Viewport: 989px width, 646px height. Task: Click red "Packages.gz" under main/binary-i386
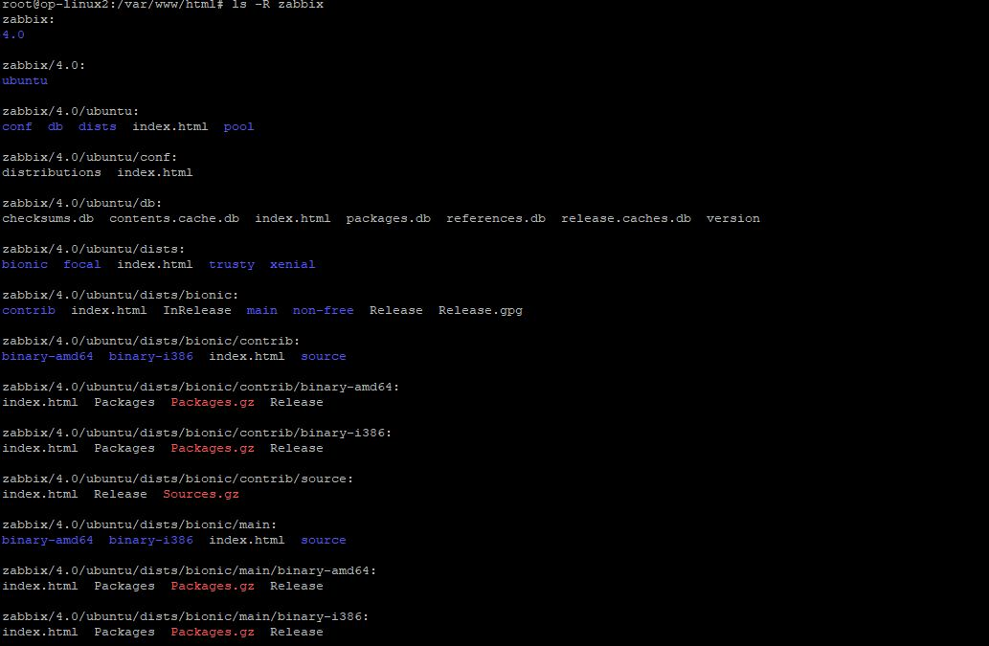pos(213,633)
